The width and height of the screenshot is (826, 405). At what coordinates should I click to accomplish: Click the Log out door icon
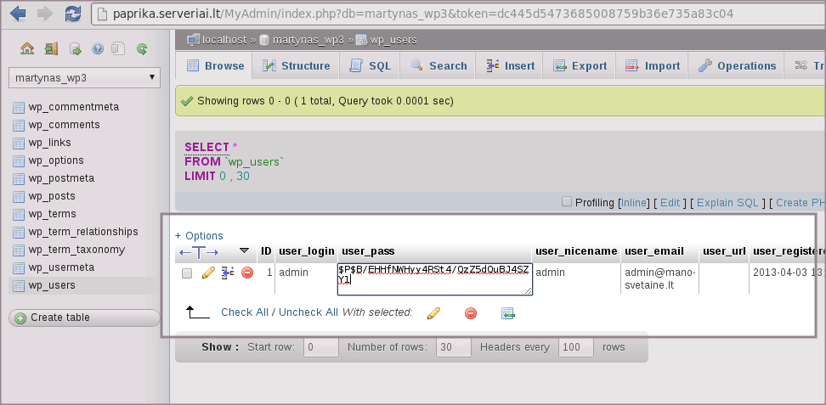point(51,49)
